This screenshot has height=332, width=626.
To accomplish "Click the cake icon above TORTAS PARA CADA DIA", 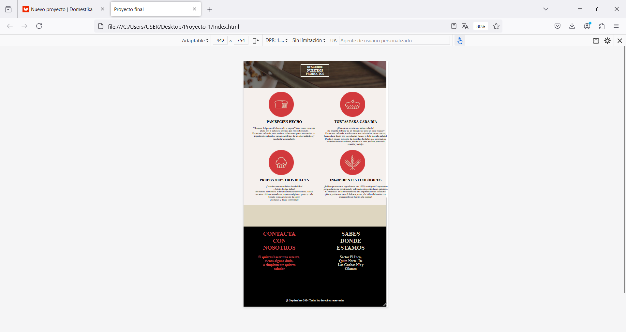I will [x=352, y=104].
